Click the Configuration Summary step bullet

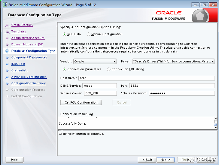(7, 83)
